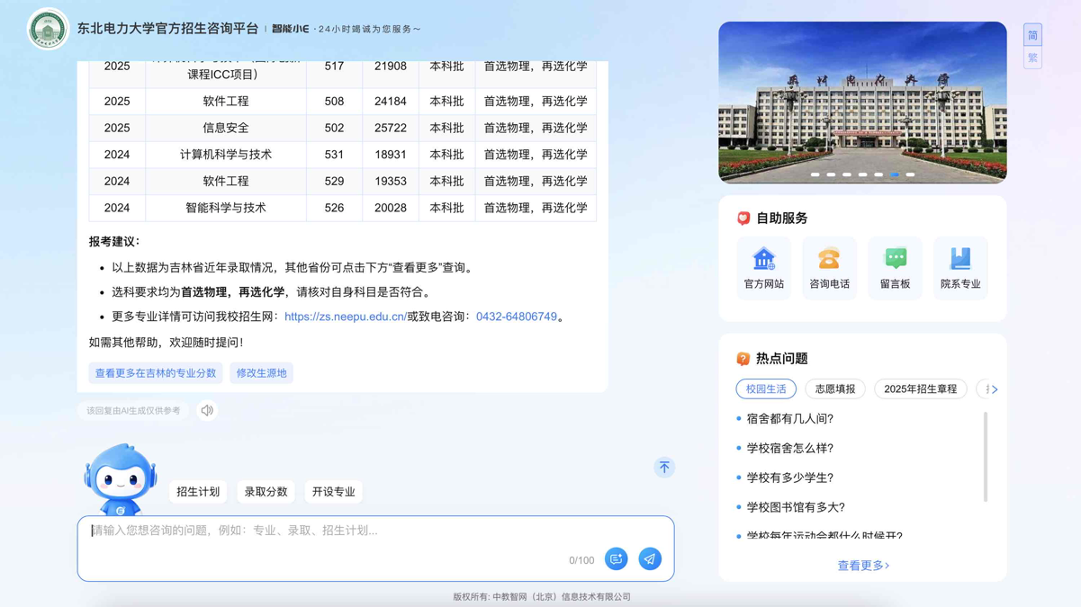The image size is (1081, 607).
Task: Click the highlighted carousel indicator dot
Action: point(894,174)
